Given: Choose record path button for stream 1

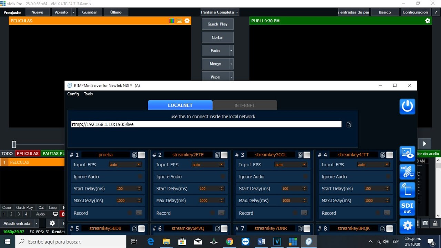Looking at the screenshot, I should [x=139, y=213].
